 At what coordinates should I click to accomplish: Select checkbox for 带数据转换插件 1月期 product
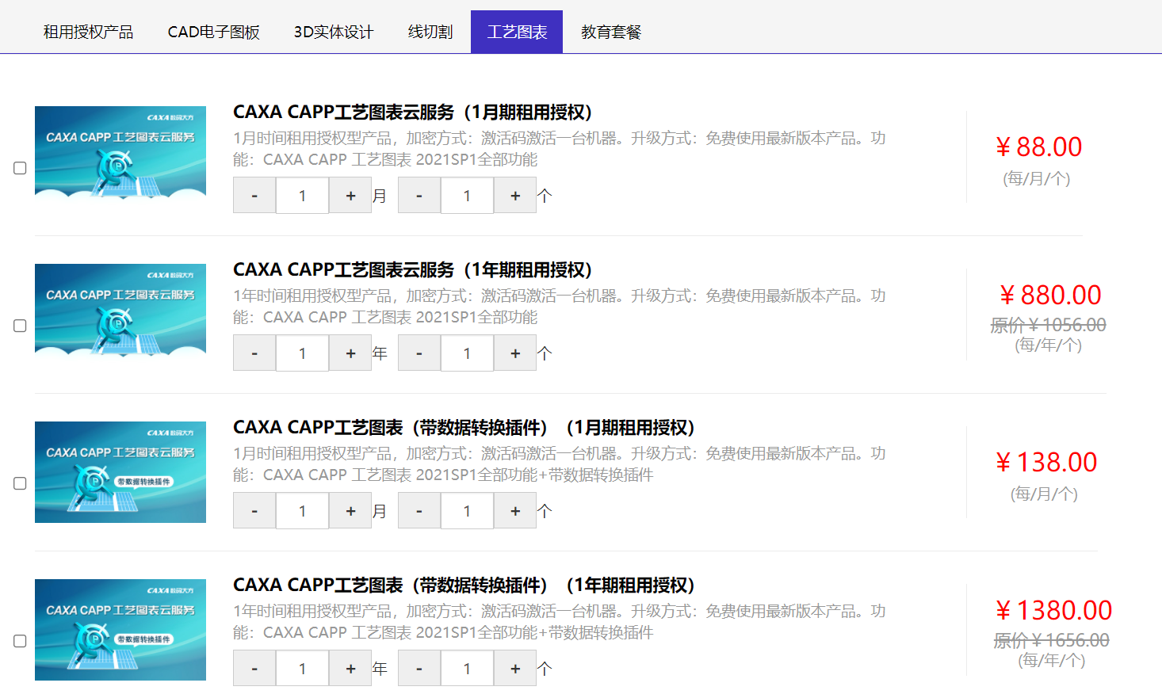[20, 483]
